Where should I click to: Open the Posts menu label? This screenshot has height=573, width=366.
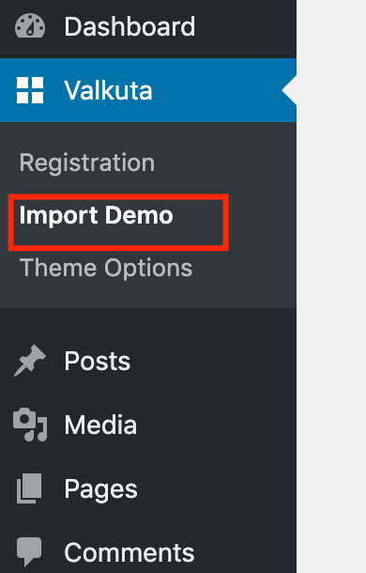tap(98, 361)
